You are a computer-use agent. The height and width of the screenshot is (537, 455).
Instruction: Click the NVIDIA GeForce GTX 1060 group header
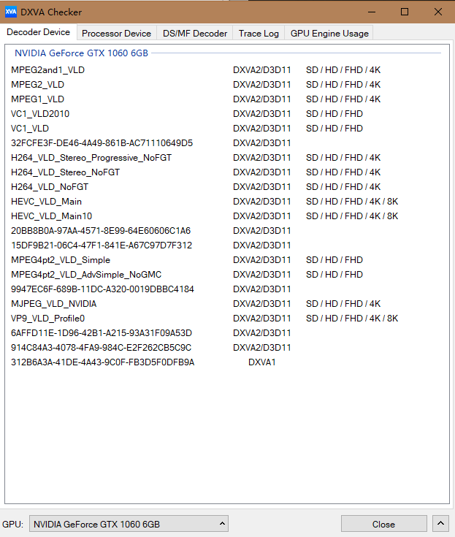coord(81,53)
